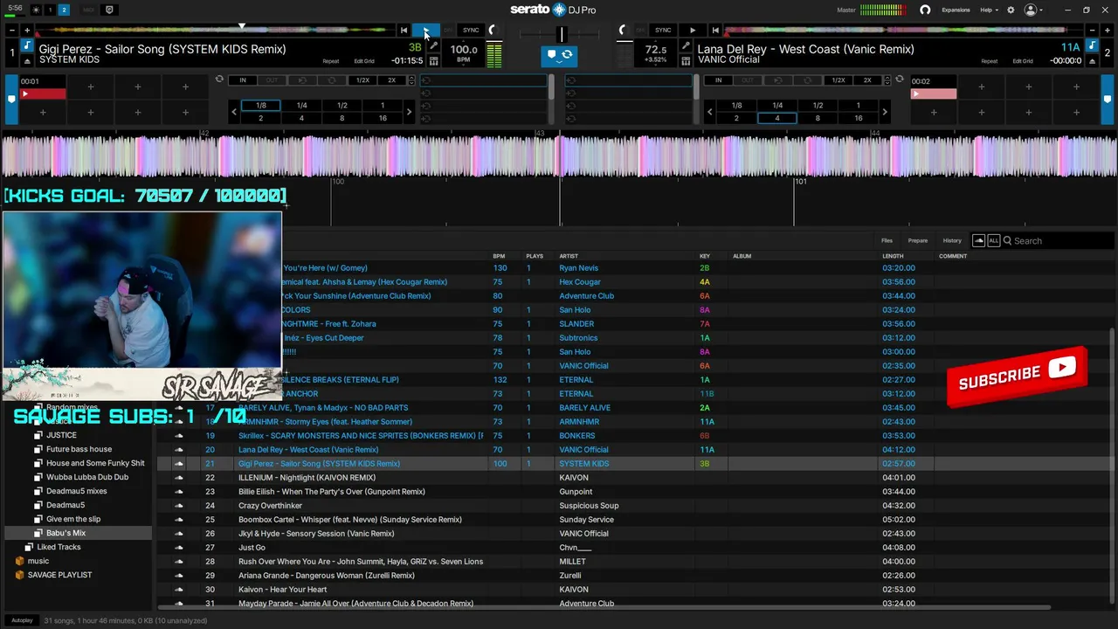Sort library by BPM column header
The width and height of the screenshot is (1118, 629).
499,256
